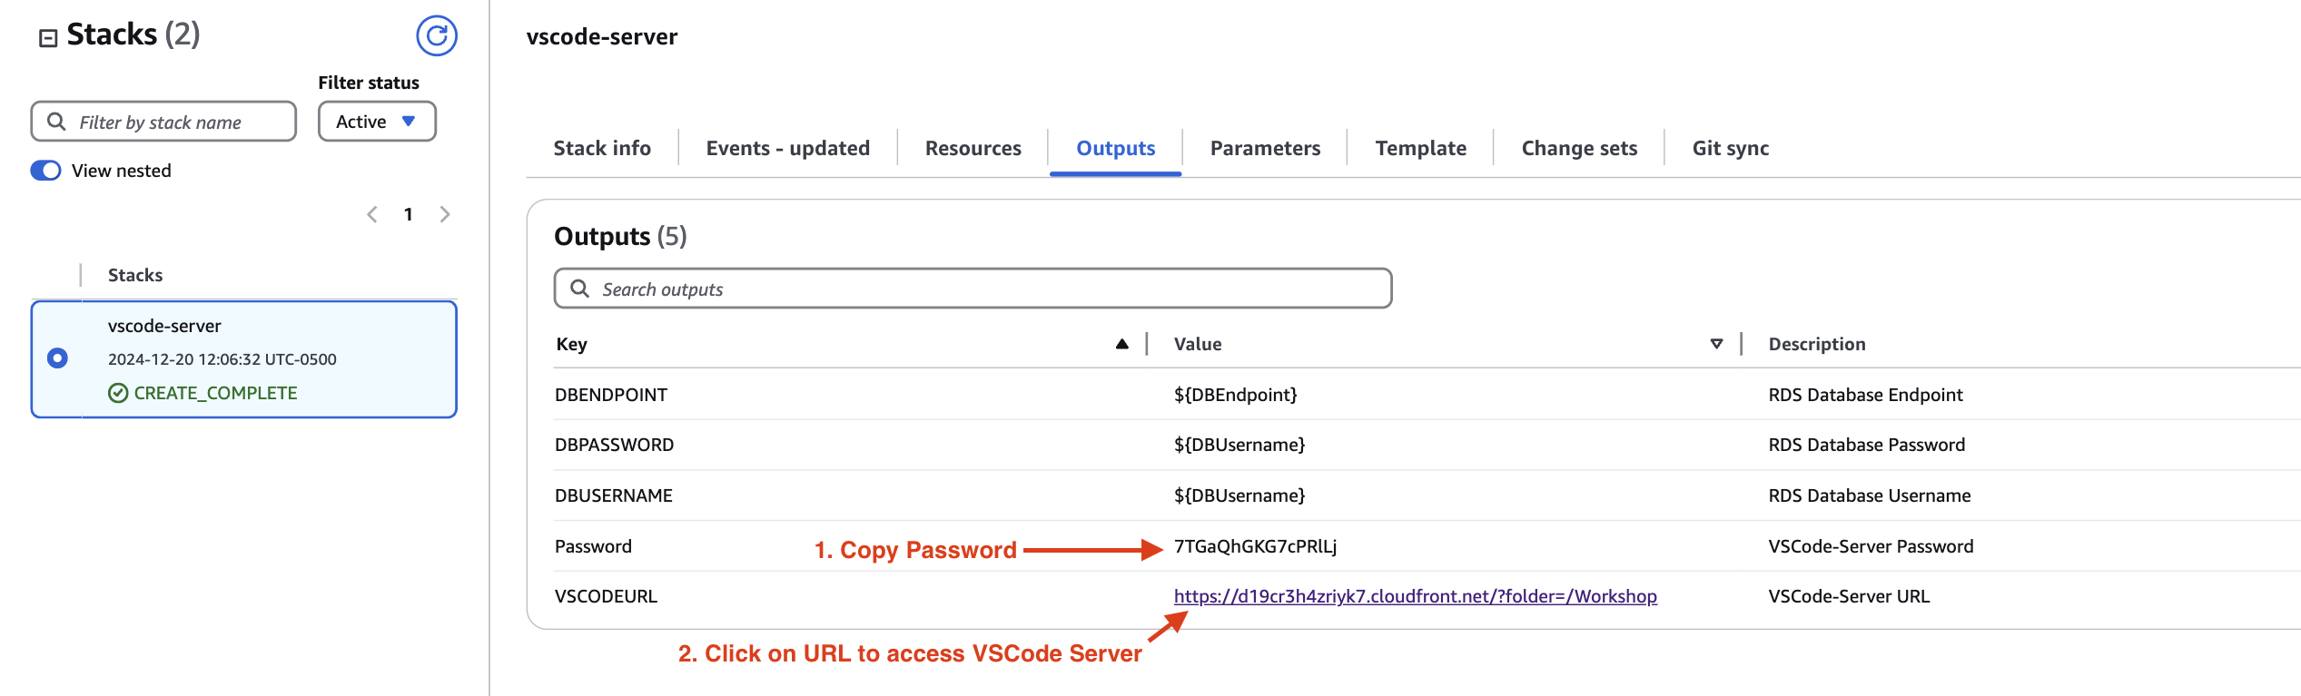The width and height of the screenshot is (2301, 696).
Task: Click the refresh icon above the stacks list
Action: (437, 36)
